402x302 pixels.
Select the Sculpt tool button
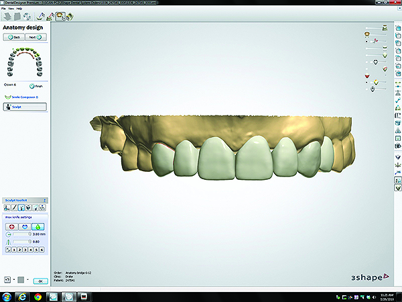tap(24, 106)
